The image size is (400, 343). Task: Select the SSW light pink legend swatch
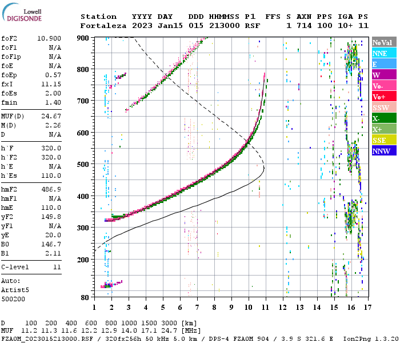pos(384,107)
